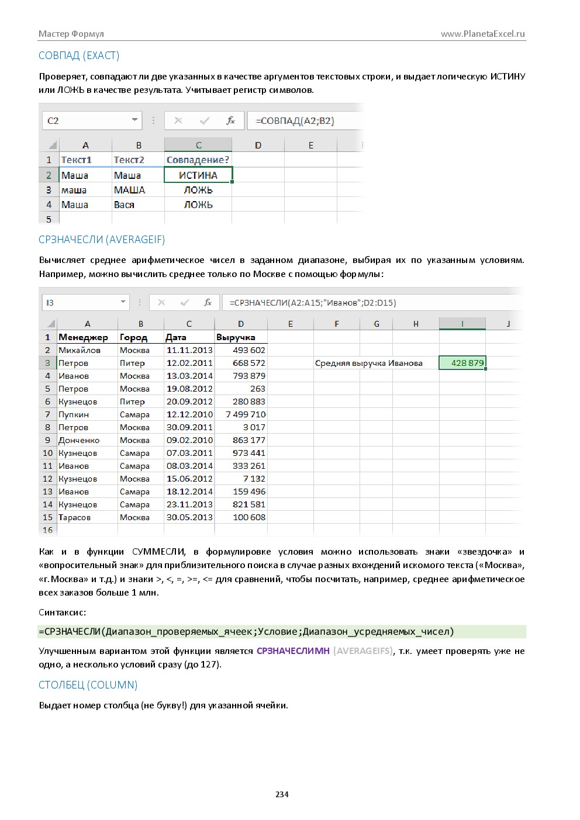Screen dimensions: 580x820
Task: Select the Тарасов cell
Action: 87,517
